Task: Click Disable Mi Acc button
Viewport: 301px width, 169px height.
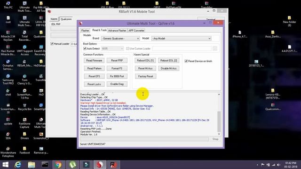Action: tap(168, 69)
